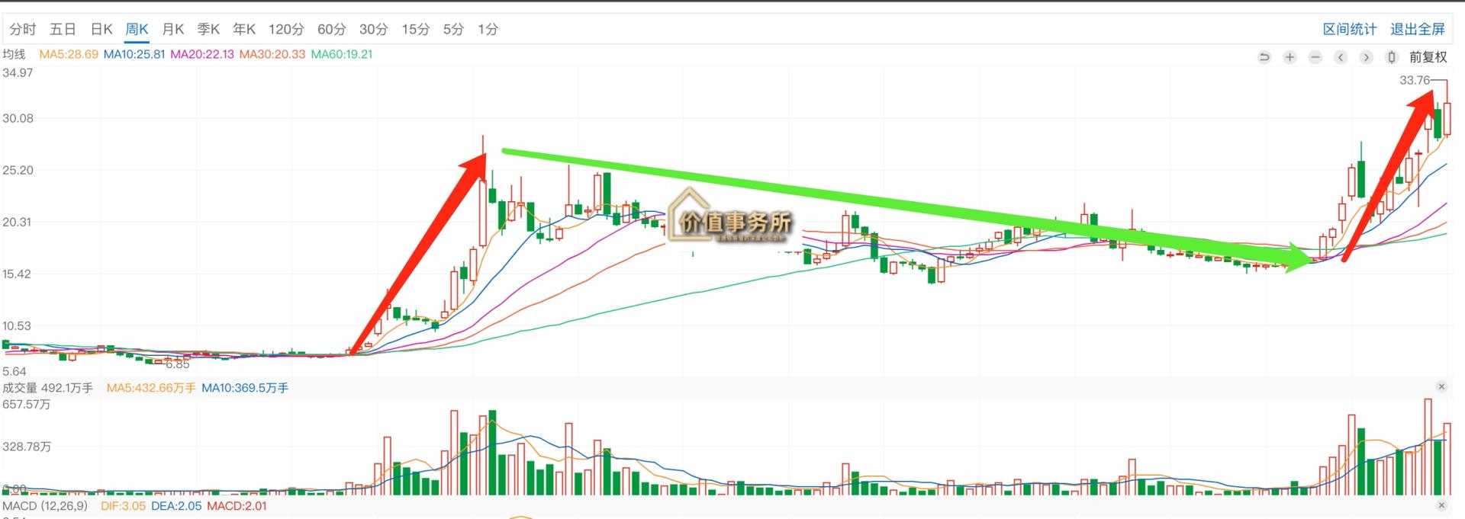
Task: Zoom out chart with minus icon
Action: tap(1315, 57)
